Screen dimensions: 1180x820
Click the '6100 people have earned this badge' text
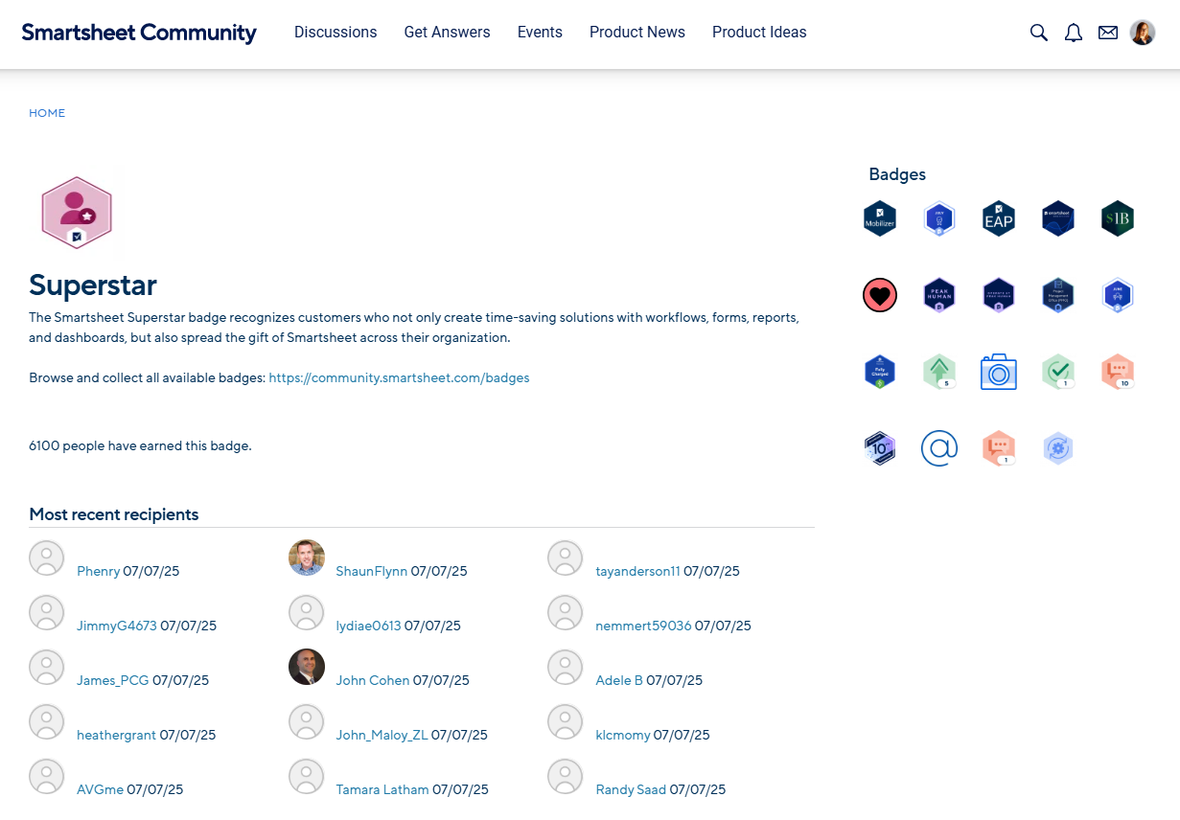click(x=140, y=446)
